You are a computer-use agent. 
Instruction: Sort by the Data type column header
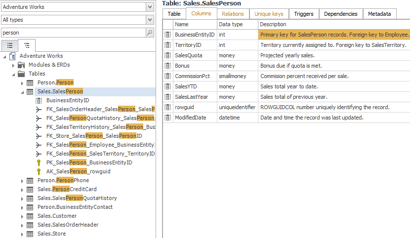pos(237,24)
